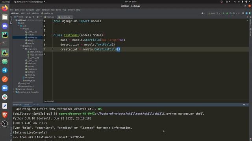Click the clock in the top bar
Viewport: 252px width, 141px height.
point(131,2)
